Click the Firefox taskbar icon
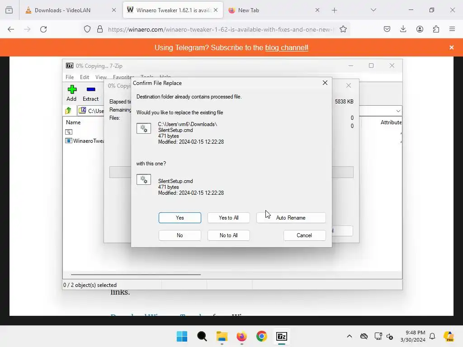 click(x=241, y=336)
